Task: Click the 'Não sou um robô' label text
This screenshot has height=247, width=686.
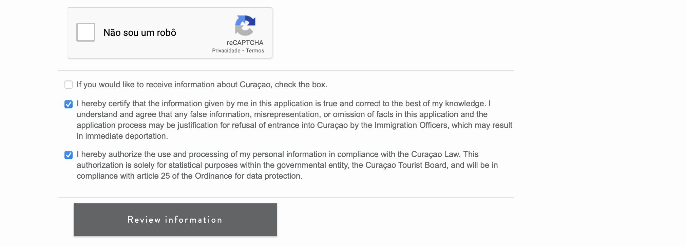Action: coord(140,32)
